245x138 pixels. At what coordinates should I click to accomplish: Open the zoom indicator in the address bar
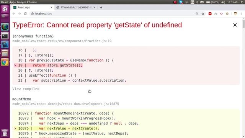[197, 14]
